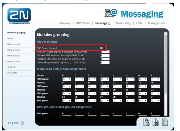Image resolution: width=180 pixels, height=131 pixels.
Task: Open SMS group dropdown for Module 5
Action: 130,79
